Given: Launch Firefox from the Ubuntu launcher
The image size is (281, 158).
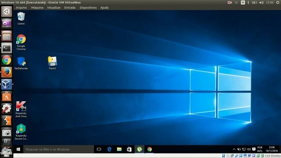Looking at the screenshot, I should pyautogui.click(x=7, y=72).
